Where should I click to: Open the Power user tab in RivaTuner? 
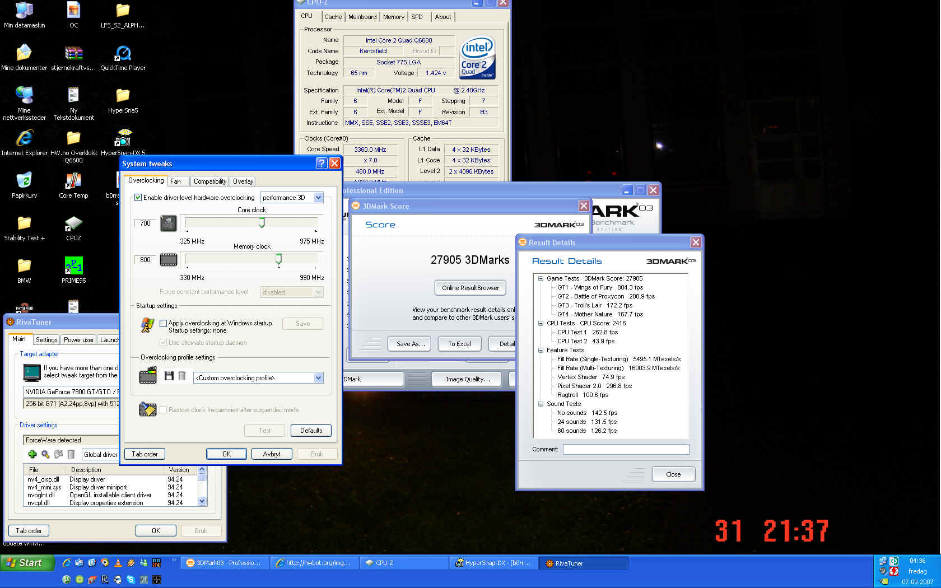(78, 340)
